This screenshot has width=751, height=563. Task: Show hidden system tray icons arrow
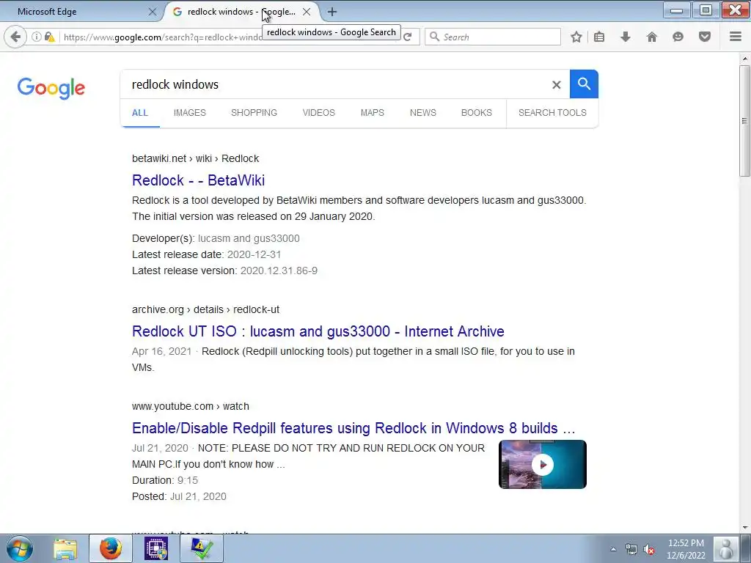tap(613, 549)
